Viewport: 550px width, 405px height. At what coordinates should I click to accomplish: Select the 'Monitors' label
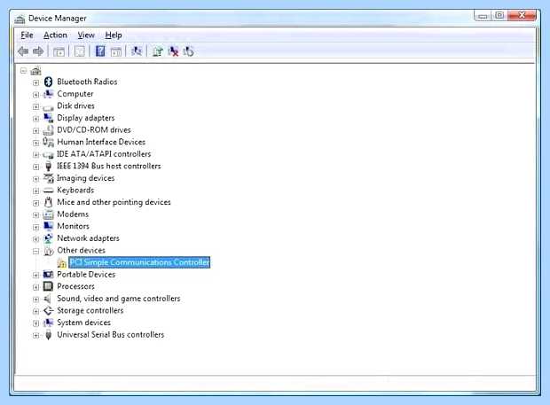[73, 226]
